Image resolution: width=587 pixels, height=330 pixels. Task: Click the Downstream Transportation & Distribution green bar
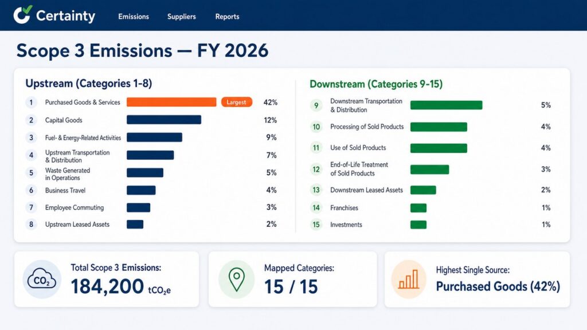446,105
